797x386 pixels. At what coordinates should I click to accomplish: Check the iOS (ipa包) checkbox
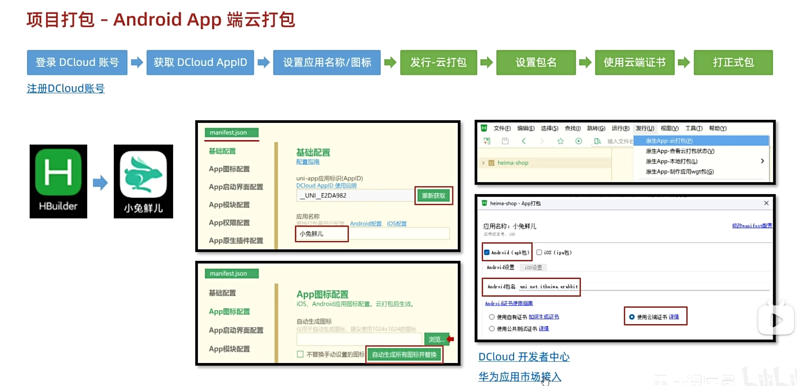click(x=539, y=252)
